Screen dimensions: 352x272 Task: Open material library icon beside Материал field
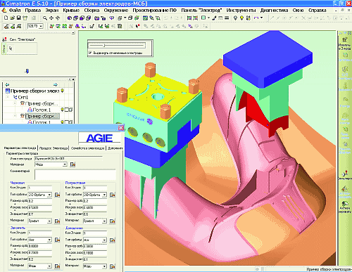(73, 164)
